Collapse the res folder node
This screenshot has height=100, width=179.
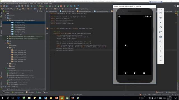[x=5, y=43]
